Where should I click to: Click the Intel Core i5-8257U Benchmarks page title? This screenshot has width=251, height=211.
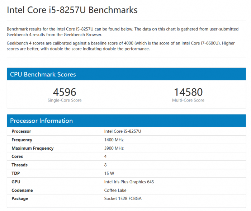(x=72, y=10)
